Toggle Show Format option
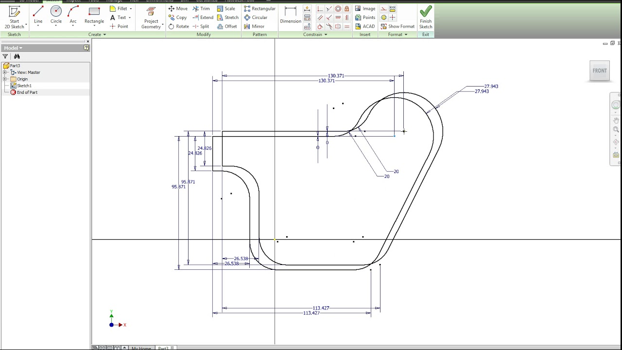This screenshot has height=350, width=622. click(397, 26)
